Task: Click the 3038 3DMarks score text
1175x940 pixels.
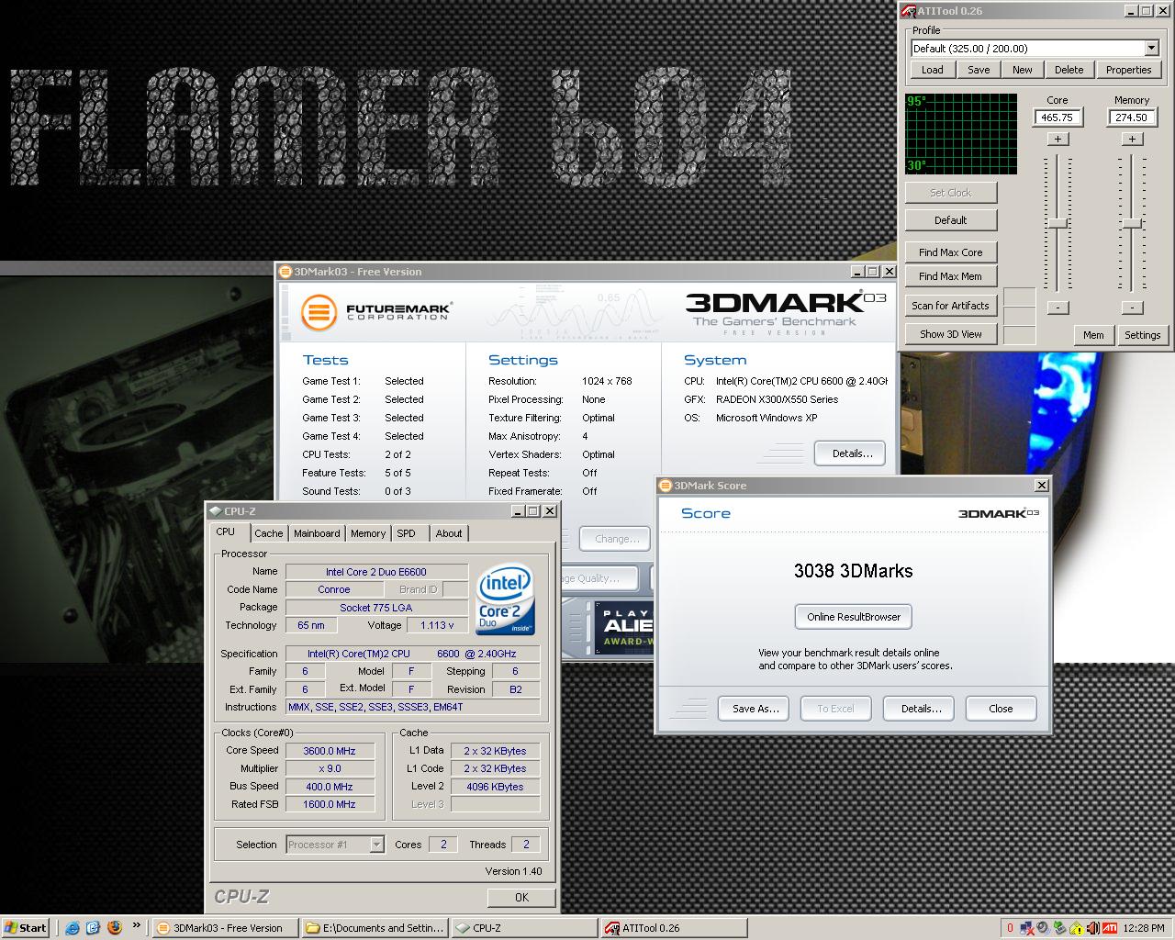Action: click(854, 571)
